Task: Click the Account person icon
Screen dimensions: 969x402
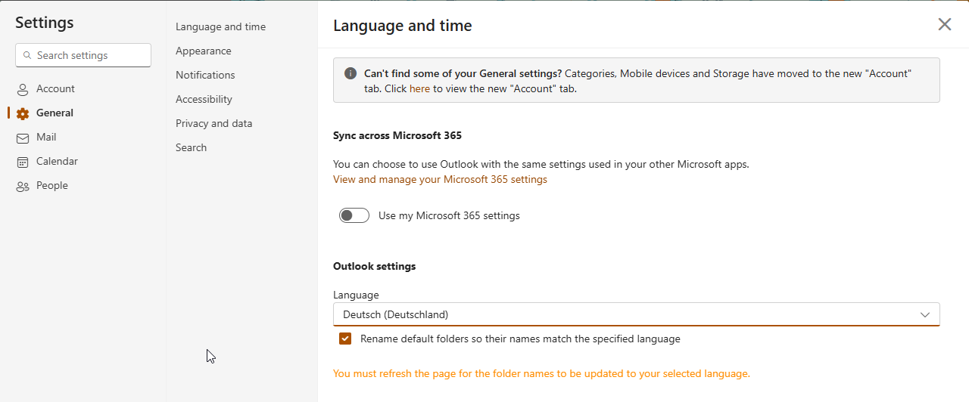Action: (x=23, y=89)
